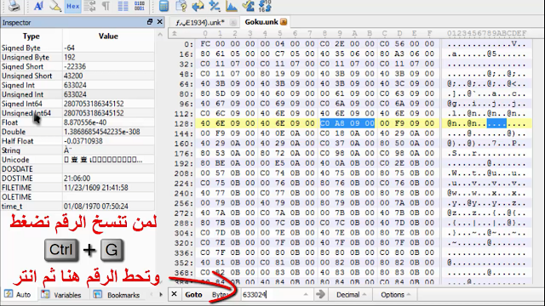Click row address 256:
The height and width of the screenshot is (306, 545).
click(184, 203)
